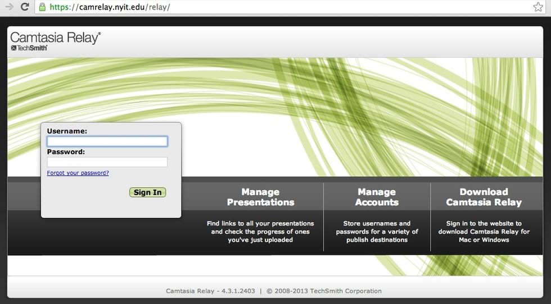551x304 pixels.
Task: Select the Download Camtasia Relay heading
Action: pyautogui.click(x=484, y=197)
